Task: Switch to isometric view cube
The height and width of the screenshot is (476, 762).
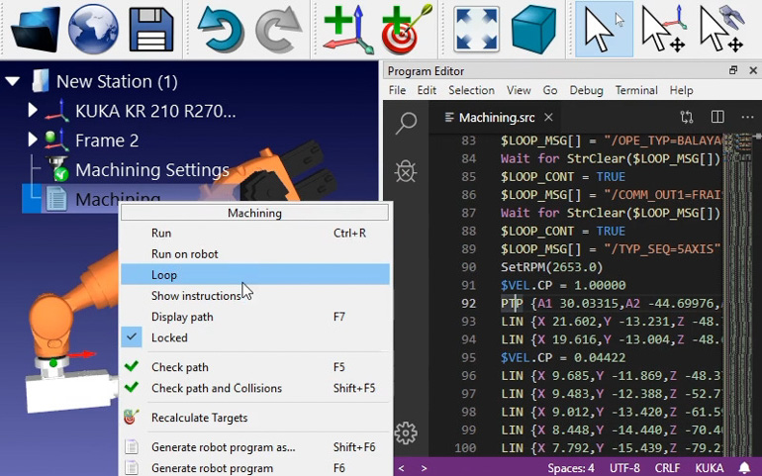Action: (533, 29)
